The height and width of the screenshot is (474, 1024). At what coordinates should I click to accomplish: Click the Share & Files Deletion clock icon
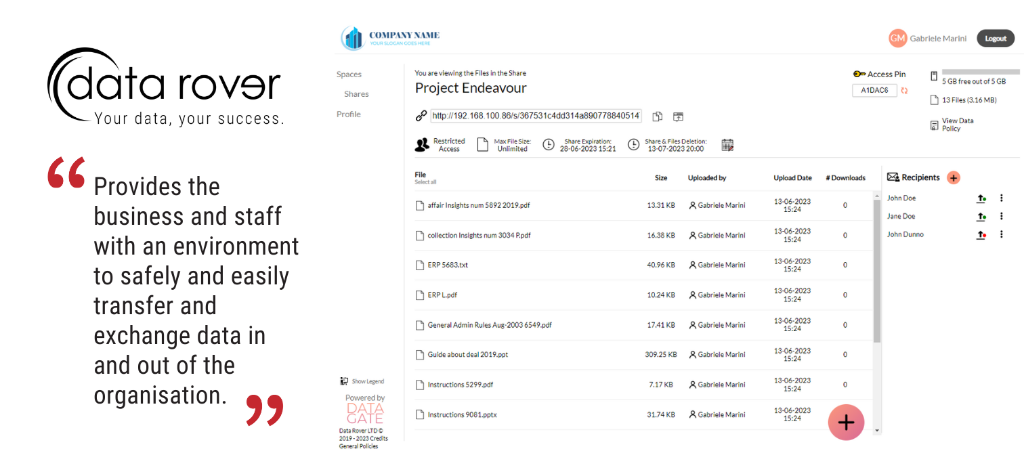(x=633, y=144)
